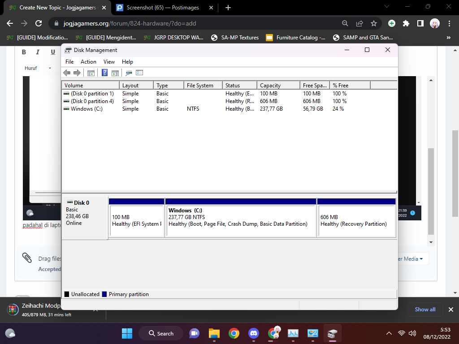
Task: Click the taskbar Search box
Action: (161, 333)
